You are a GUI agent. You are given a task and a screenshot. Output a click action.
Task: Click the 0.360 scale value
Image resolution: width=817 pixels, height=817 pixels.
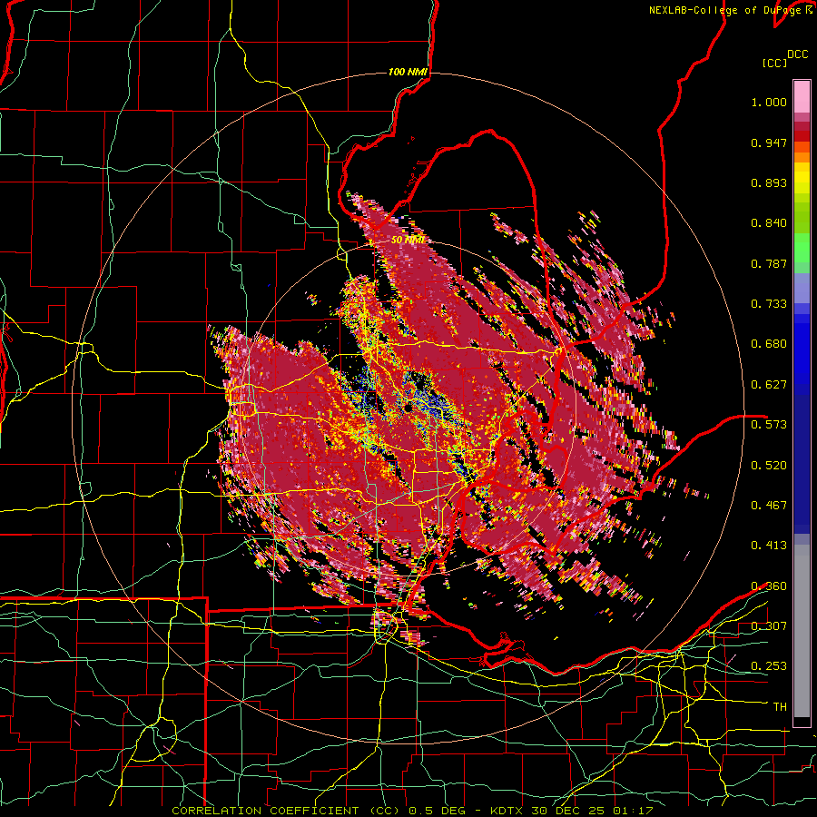(x=769, y=586)
